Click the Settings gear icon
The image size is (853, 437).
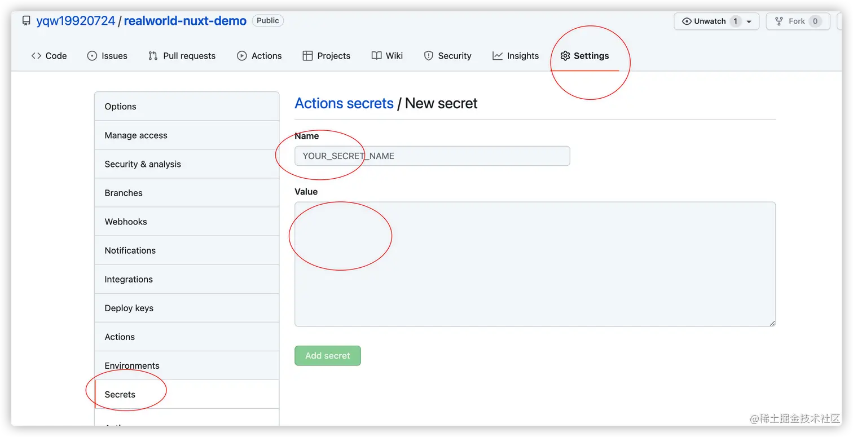[x=565, y=56]
